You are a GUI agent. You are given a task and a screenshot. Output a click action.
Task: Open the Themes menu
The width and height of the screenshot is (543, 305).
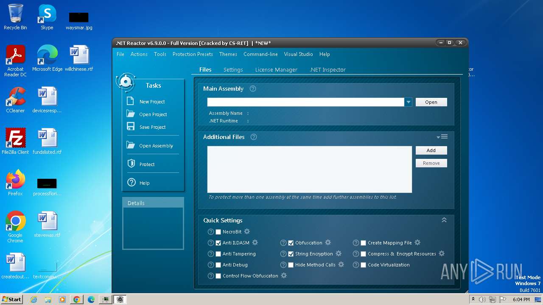point(228,54)
